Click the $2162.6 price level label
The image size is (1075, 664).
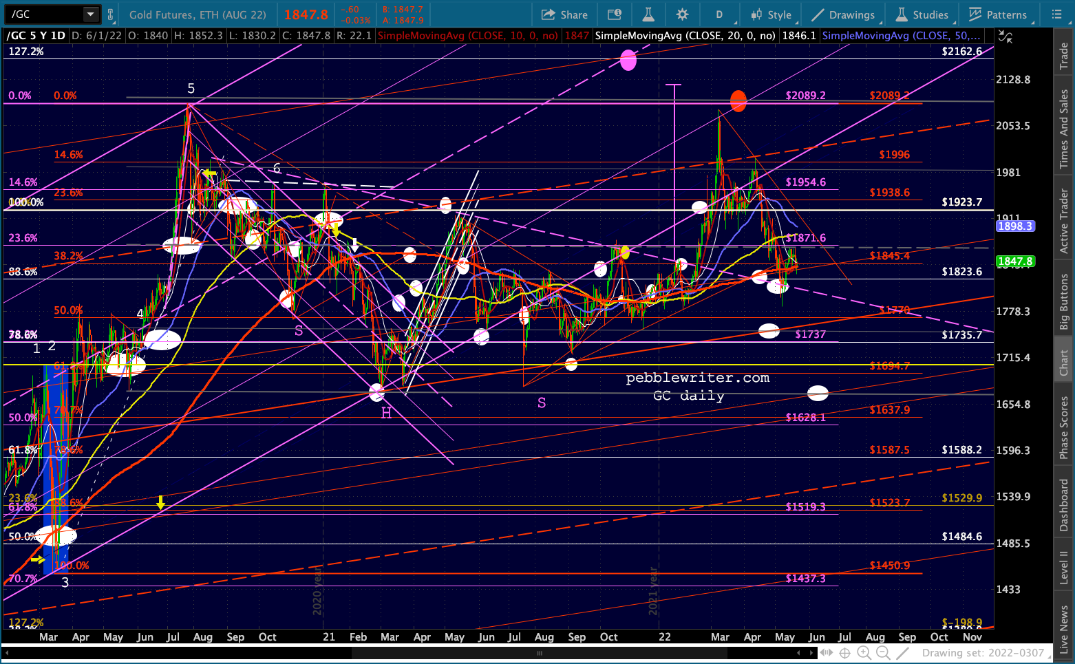tap(962, 52)
